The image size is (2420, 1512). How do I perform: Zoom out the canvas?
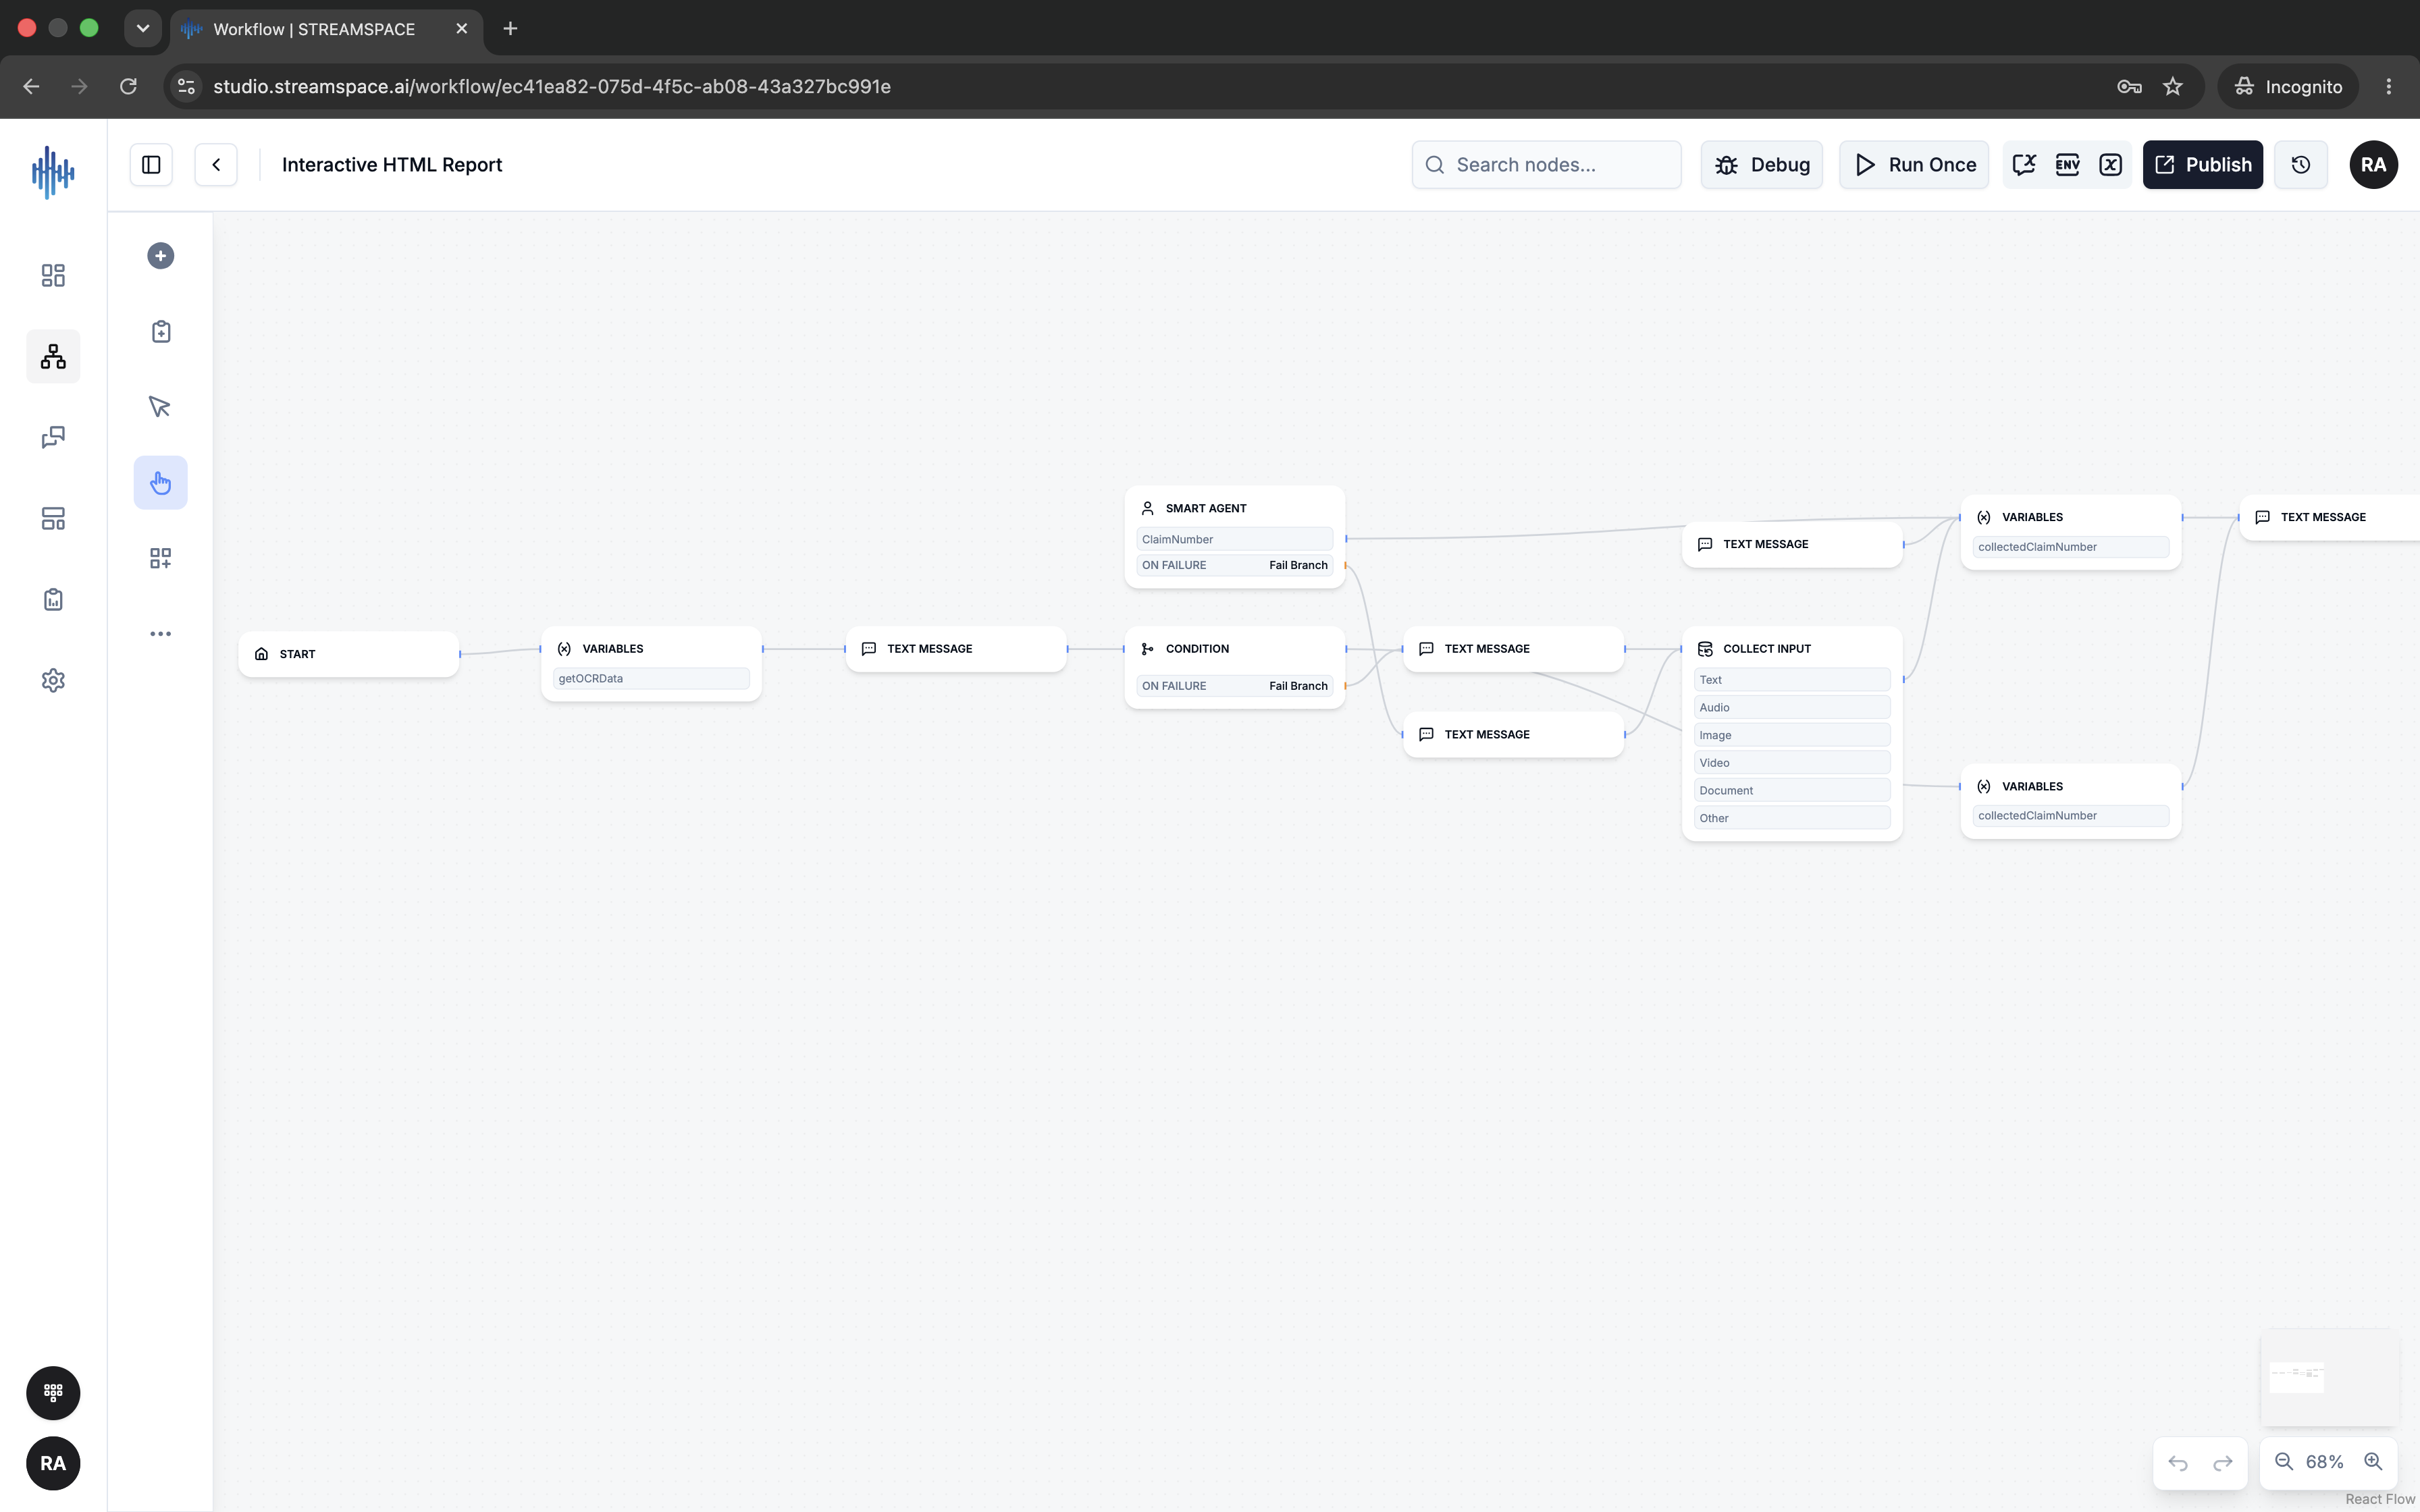[x=2284, y=1462]
